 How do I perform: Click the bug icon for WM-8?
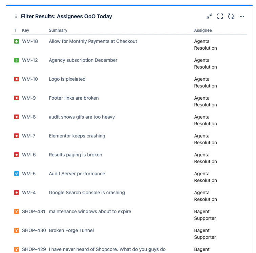coord(17,117)
